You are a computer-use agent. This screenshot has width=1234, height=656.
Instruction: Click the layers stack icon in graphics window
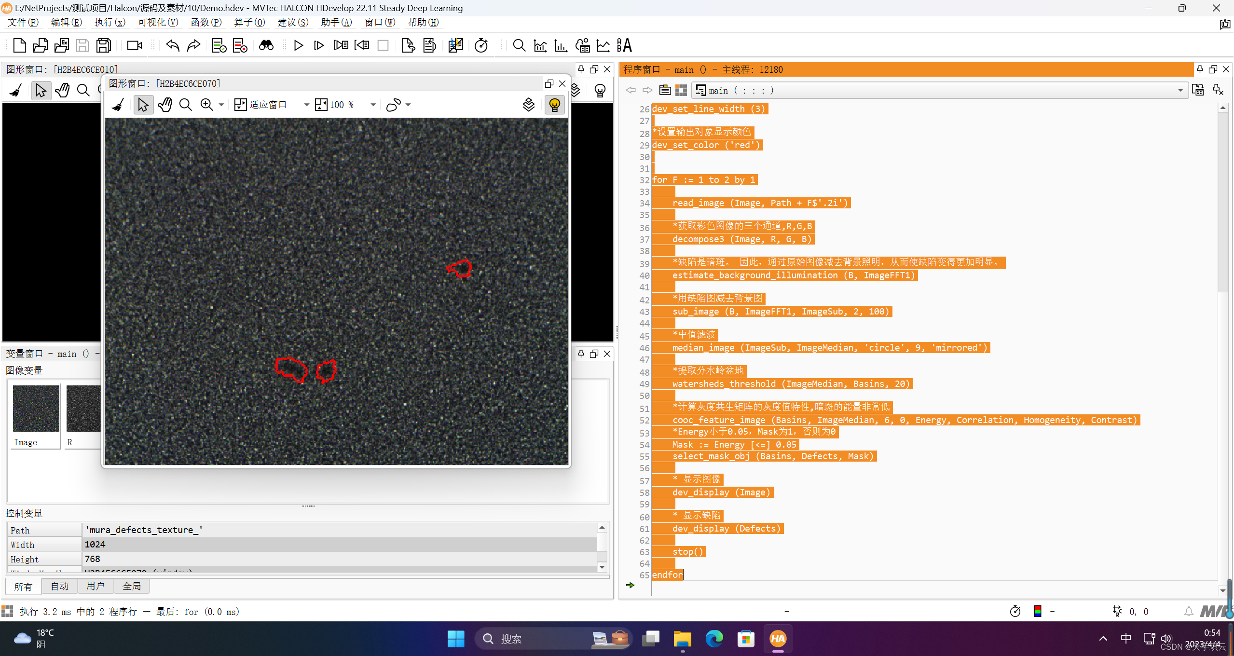(x=529, y=105)
